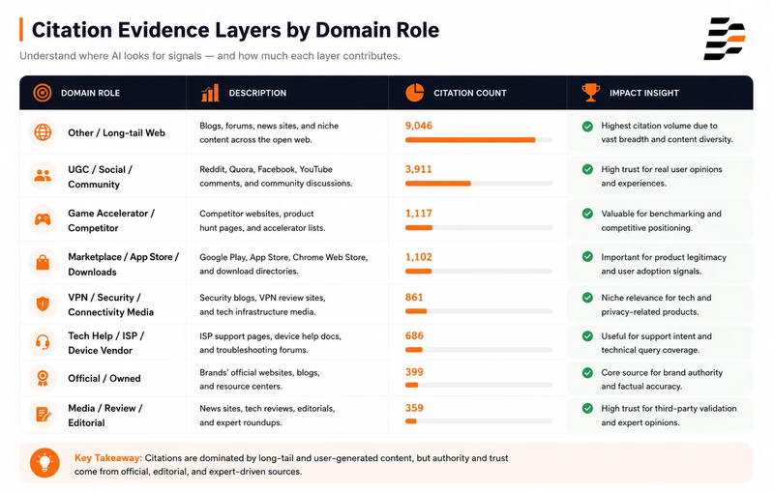Click the description starting with Blogs, forums, news sites
Viewport: 774px width, 492px height.
(x=269, y=132)
